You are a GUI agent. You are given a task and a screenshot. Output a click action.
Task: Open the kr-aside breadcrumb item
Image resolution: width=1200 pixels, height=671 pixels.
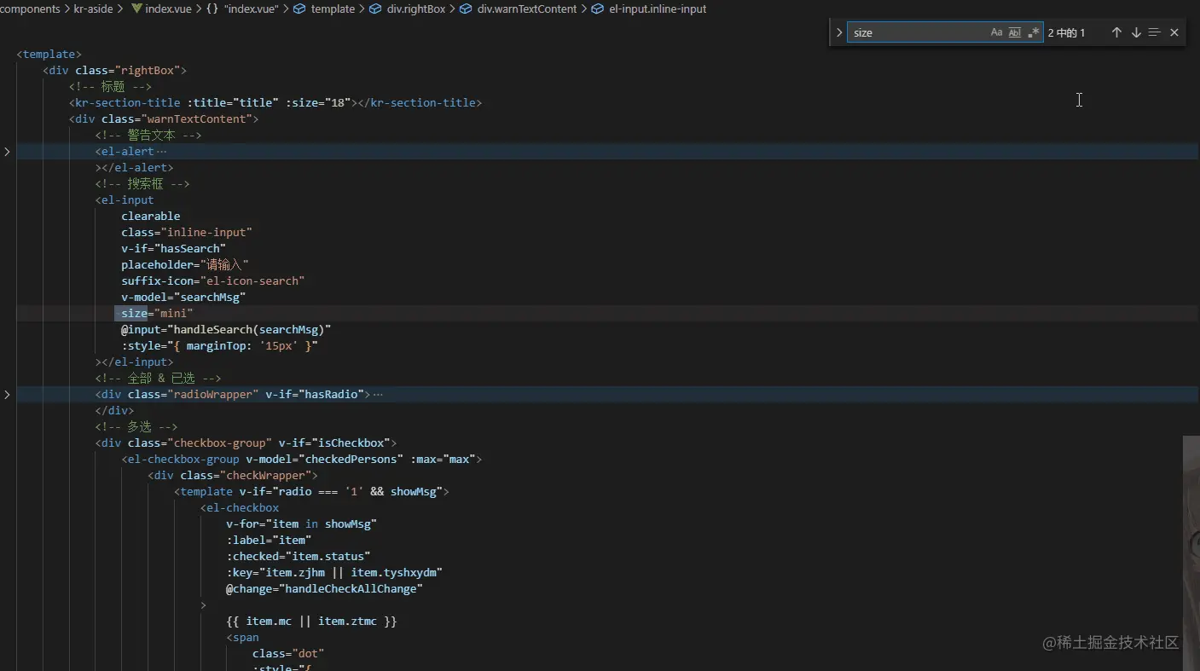tap(94, 9)
